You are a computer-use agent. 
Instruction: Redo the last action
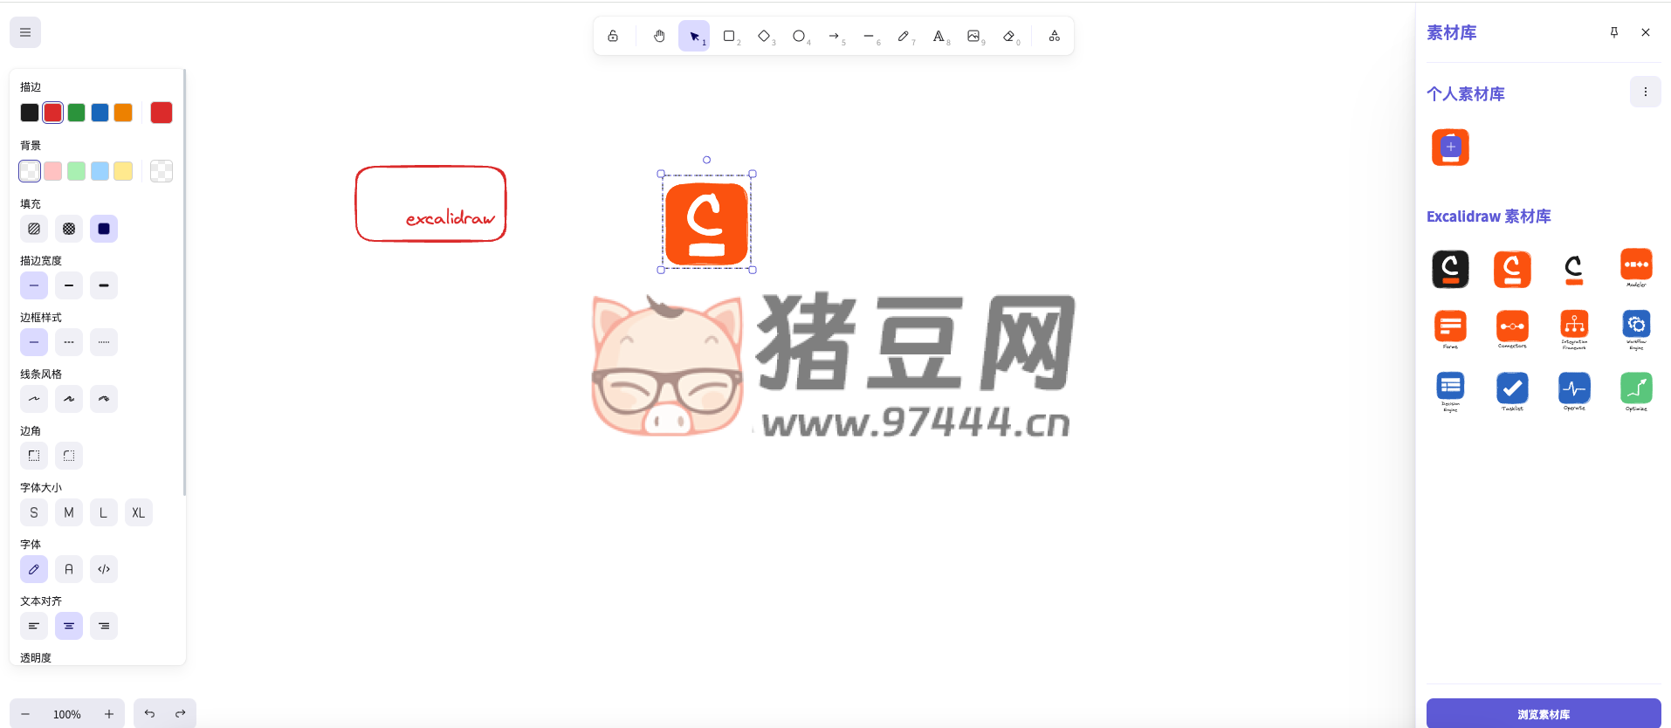click(181, 714)
